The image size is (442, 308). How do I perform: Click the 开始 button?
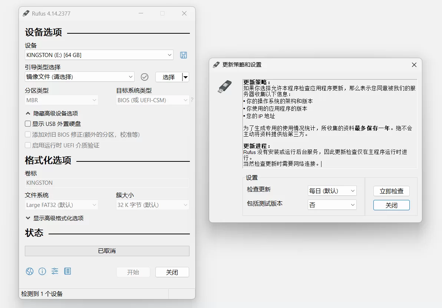[x=133, y=272]
